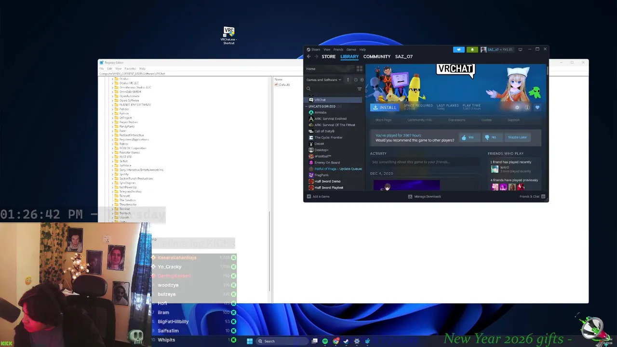Image resolution: width=617 pixels, height=347 pixels.
Task: Select ARK: Survival Evolved in library
Action: [331, 119]
